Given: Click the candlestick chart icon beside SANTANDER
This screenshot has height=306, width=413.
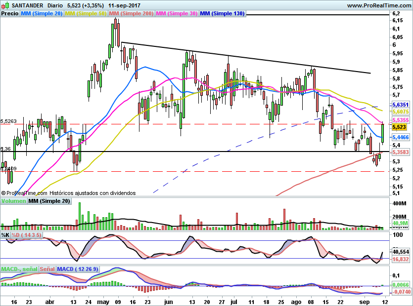Looking at the screenshot, I should tap(5, 5).
